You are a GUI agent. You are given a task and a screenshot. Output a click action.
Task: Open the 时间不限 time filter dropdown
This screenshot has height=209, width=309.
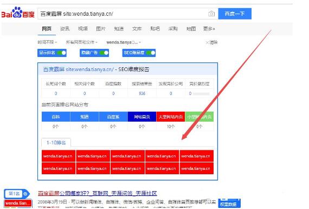pyautogui.click(x=47, y=42)
